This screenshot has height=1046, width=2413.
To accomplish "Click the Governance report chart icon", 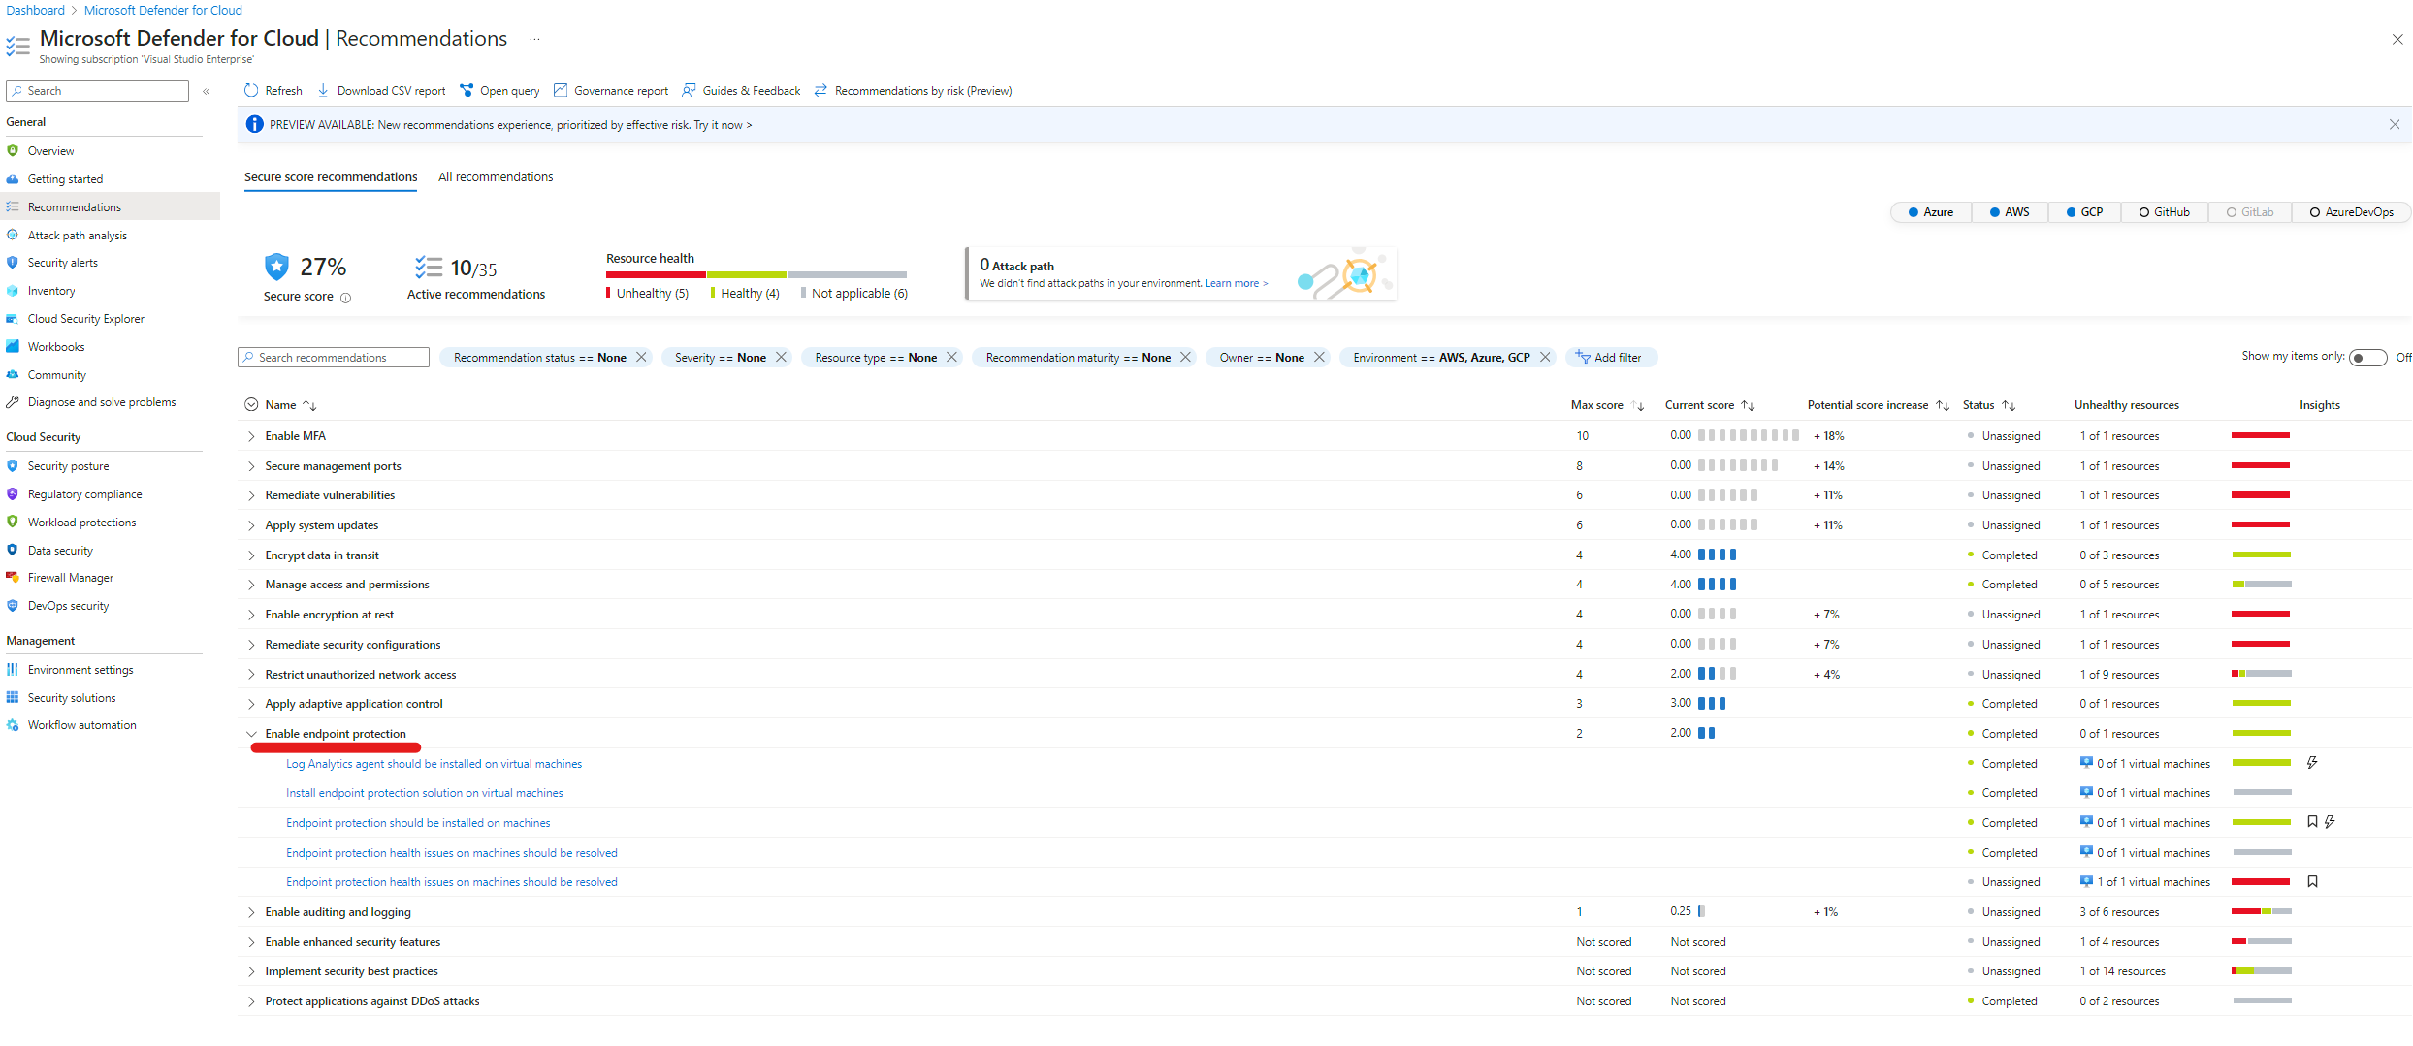I will [561, 90].
